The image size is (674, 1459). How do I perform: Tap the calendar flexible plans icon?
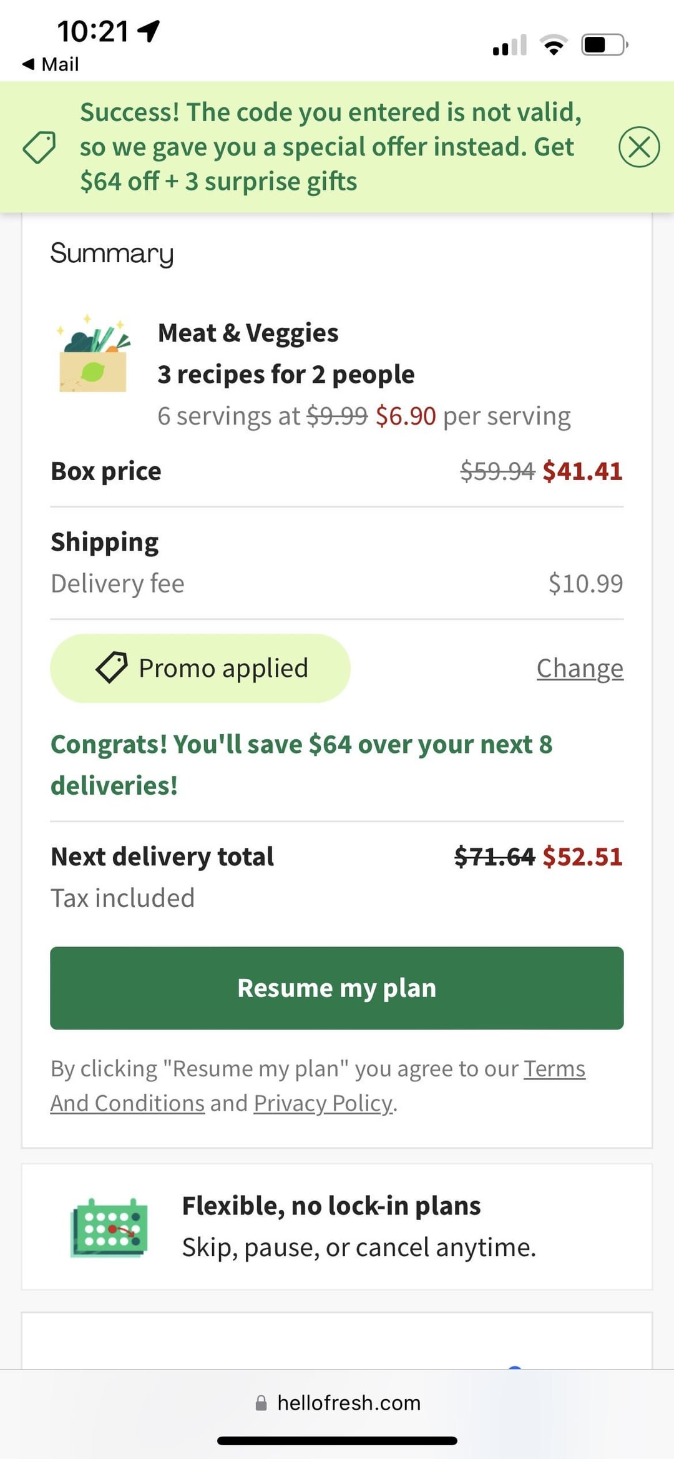[x=109, y=1227]
